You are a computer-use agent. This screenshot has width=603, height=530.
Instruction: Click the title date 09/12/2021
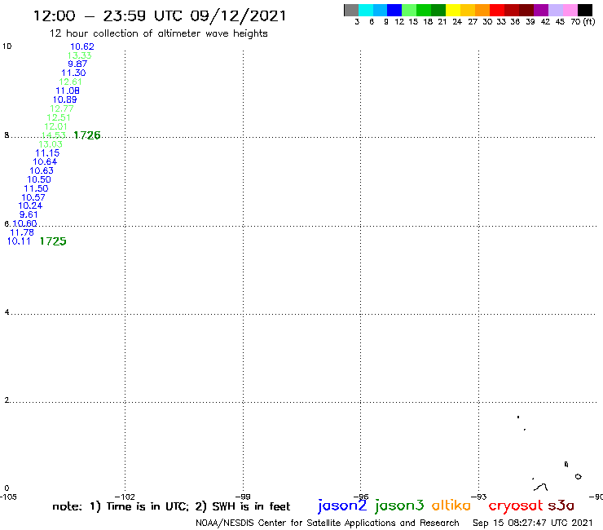click(x=238, y=15)
